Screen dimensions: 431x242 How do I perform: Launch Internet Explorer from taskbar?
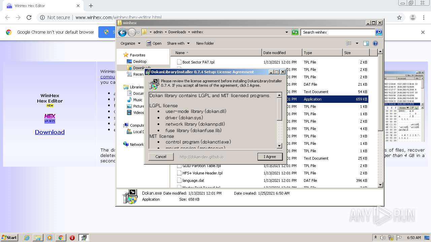[27, 238]
